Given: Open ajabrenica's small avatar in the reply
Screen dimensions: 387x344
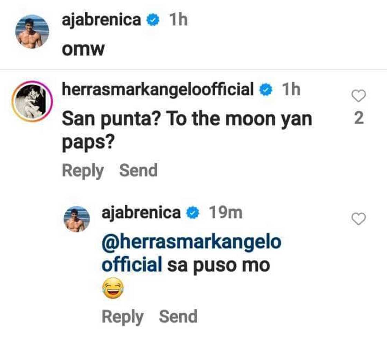Looking at the screenshot, I should click(x=76, y=219).
